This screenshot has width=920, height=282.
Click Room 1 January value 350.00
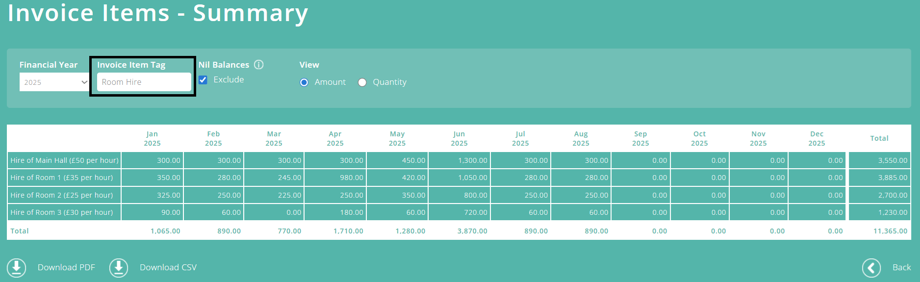coord(169,178)
